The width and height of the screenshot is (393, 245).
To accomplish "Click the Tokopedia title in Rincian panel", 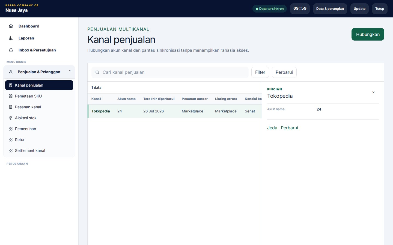I will click(x=280, y=96).
